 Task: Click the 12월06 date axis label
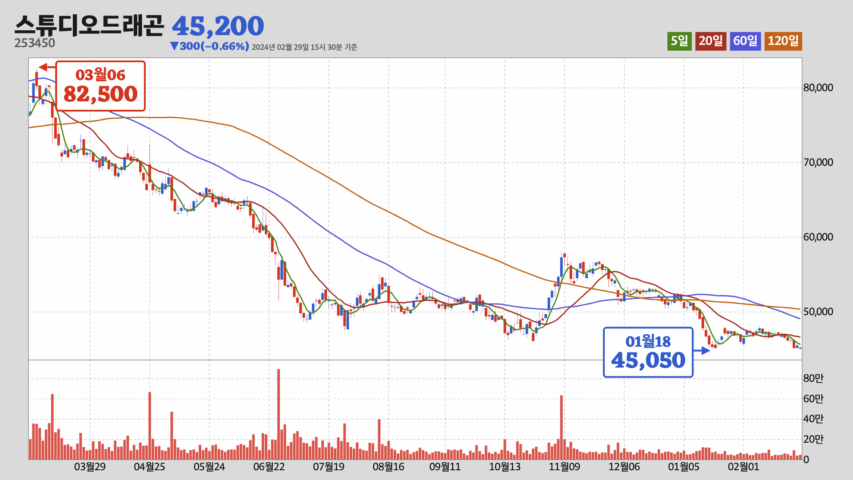[x=624, y=467]
